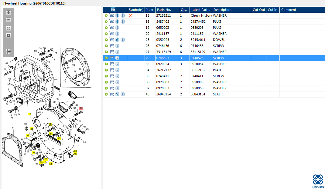
Task: Click the orange X symbol on item 15
Action: 131,15
